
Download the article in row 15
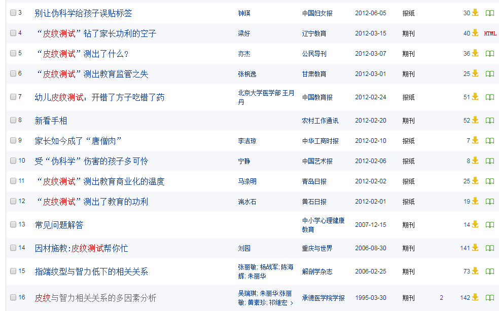click(475, 271)
